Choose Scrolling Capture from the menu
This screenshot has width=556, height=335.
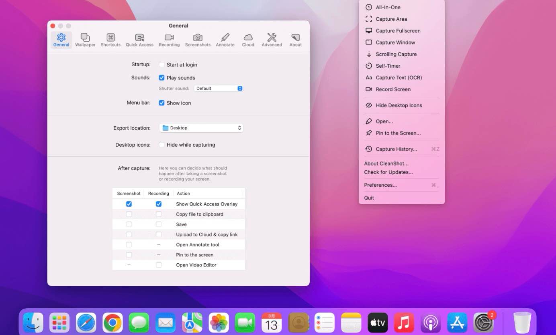tap(396, 54)
